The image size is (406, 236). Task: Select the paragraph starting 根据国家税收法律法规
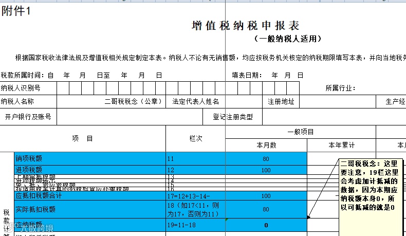click(x=210, y=58)
